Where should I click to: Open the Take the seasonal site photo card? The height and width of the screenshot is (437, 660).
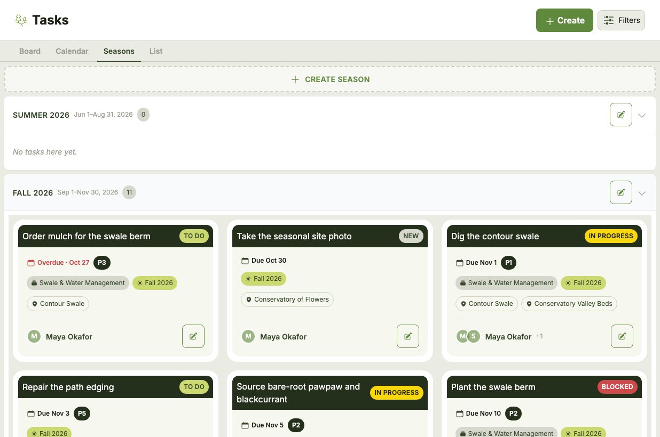click(x=330, y=290)
